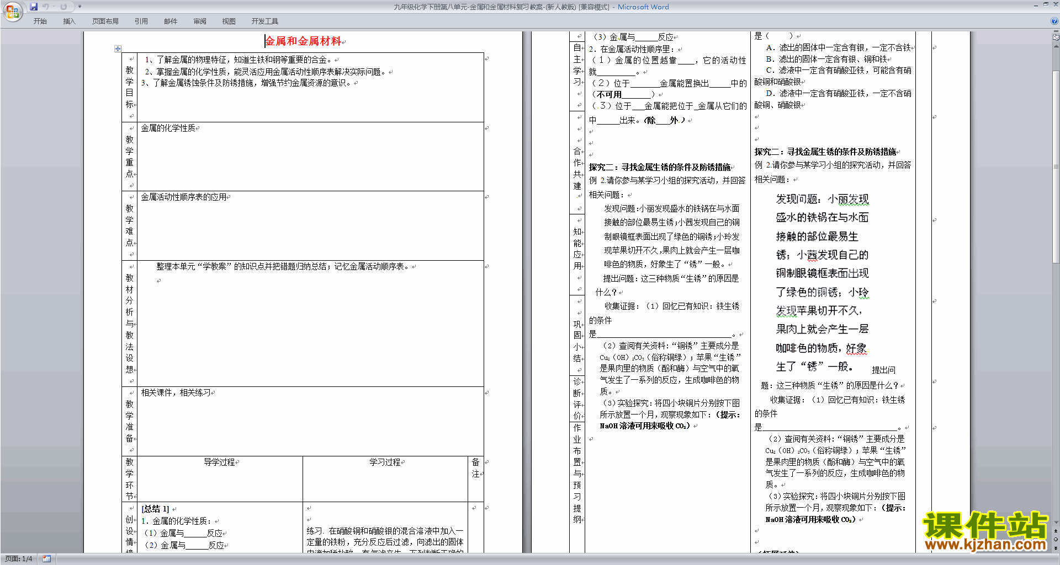Click the large text 咖啡色的物质，好象

[821, 348]
